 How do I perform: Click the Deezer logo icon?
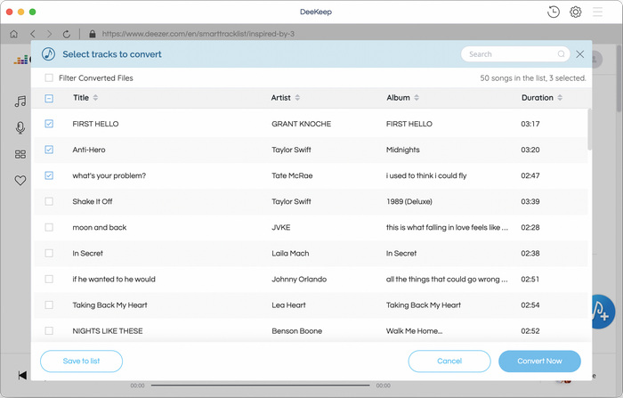(x=21, y=60)
